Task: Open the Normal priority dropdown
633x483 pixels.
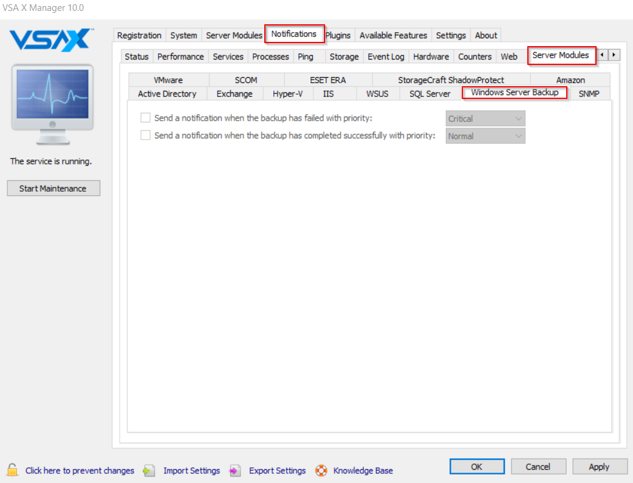Action: coord(485,137)
